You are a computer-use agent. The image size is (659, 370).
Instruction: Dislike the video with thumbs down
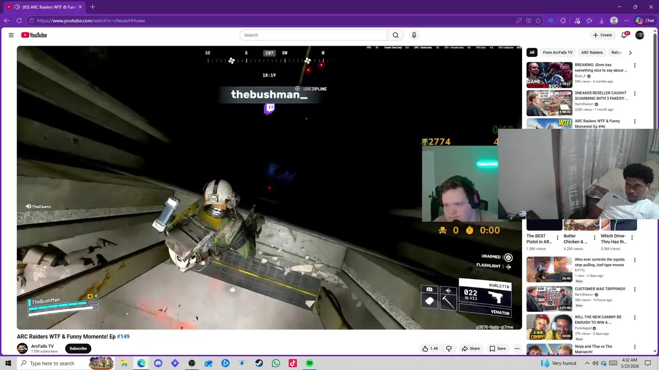(x=449, y=348)
